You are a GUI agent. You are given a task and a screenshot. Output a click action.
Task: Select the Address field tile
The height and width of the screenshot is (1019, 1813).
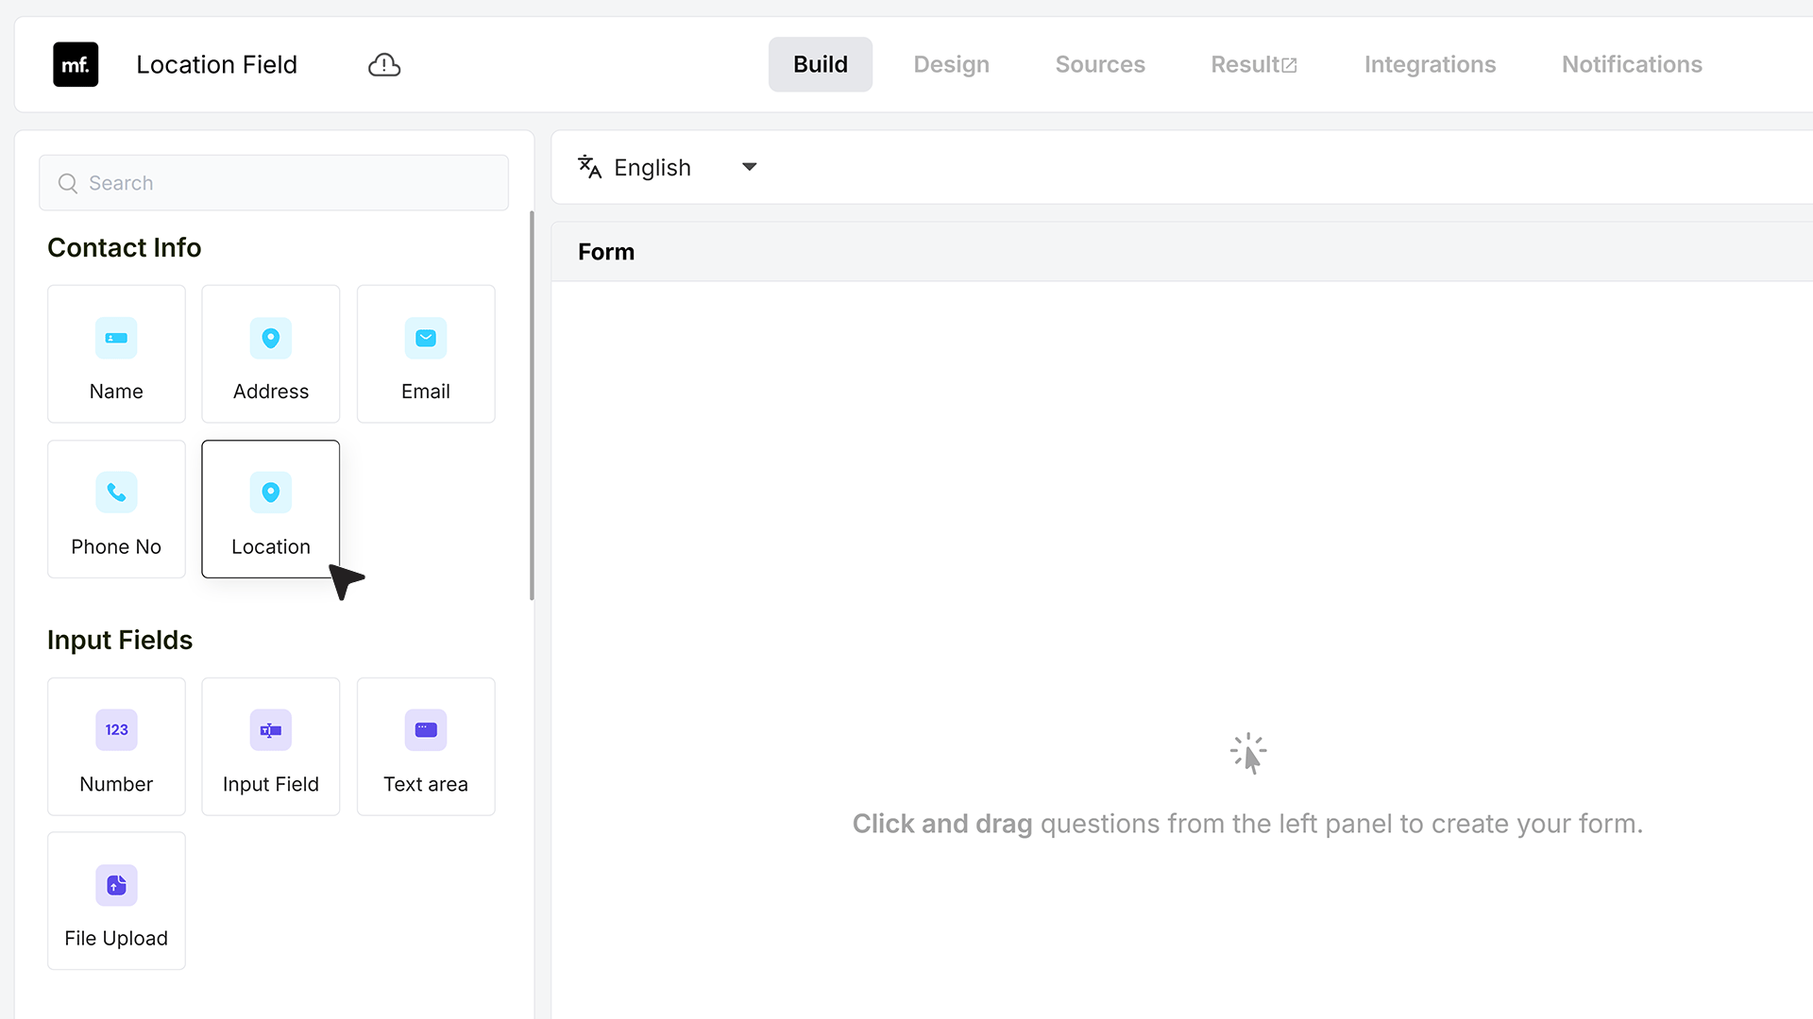click(271, 354)
